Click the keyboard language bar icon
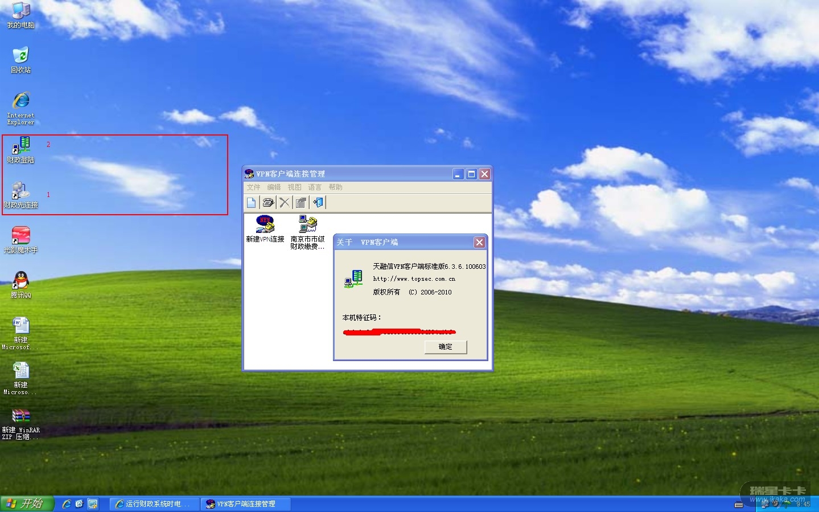819x512 pixels. (739, 505)
